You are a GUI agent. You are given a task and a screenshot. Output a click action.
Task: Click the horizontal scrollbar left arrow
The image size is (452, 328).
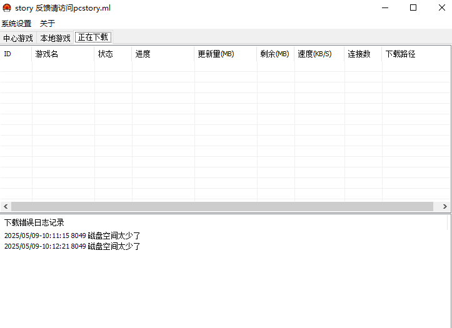coord(6,206)
